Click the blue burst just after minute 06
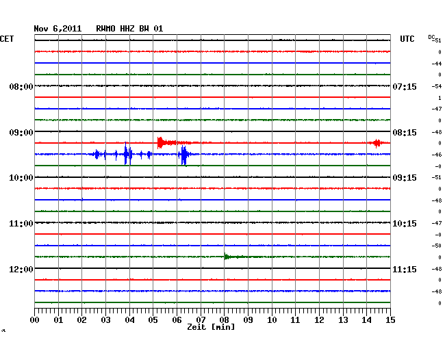Image resolution: width=445 pixels, height=338 pixels. tap(184, 155)
